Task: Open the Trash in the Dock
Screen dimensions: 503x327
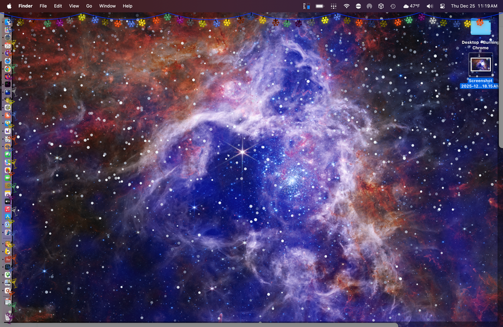Action: coord(8,317)
